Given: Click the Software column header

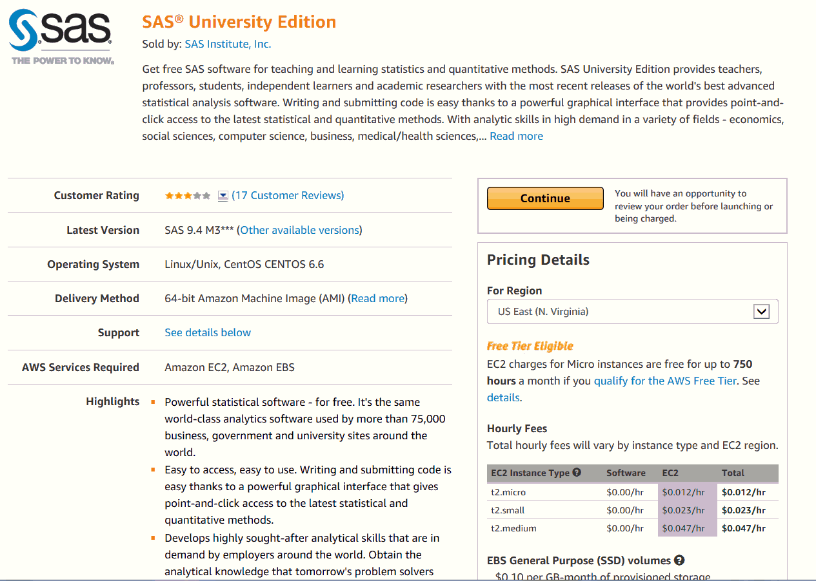Looking at the screenshot, I should 626,473.
